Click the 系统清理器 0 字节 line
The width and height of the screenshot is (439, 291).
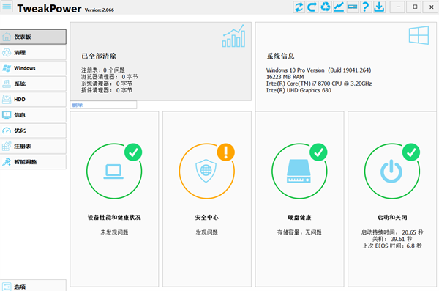(107, 84)
